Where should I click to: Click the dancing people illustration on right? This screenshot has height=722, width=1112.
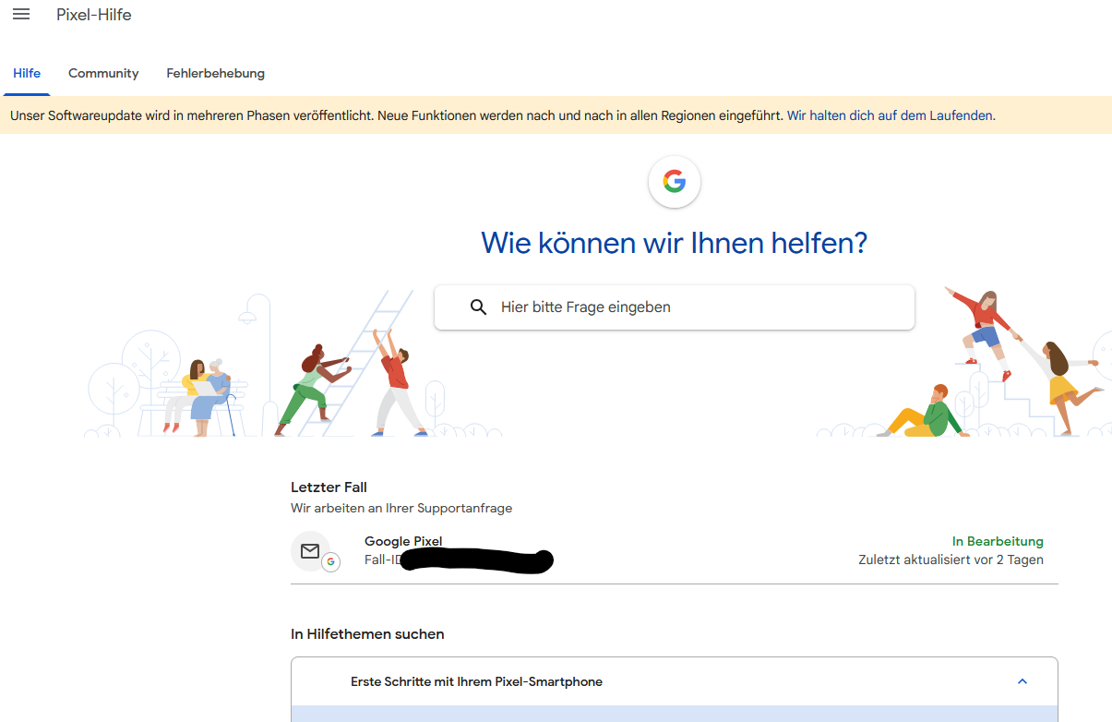(x=1015, y=360)
